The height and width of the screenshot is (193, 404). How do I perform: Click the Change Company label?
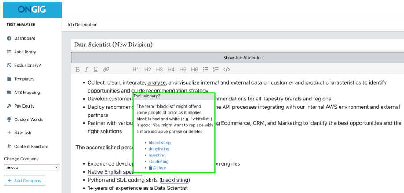(x=21, y=159)
